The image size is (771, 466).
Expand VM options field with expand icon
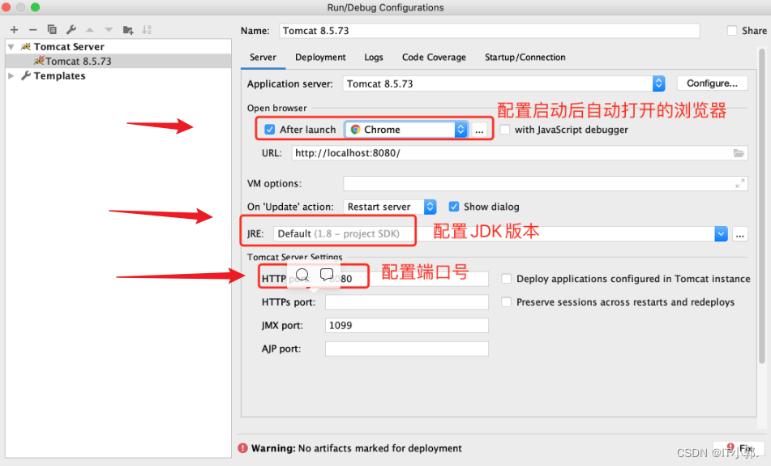(739, 183)
